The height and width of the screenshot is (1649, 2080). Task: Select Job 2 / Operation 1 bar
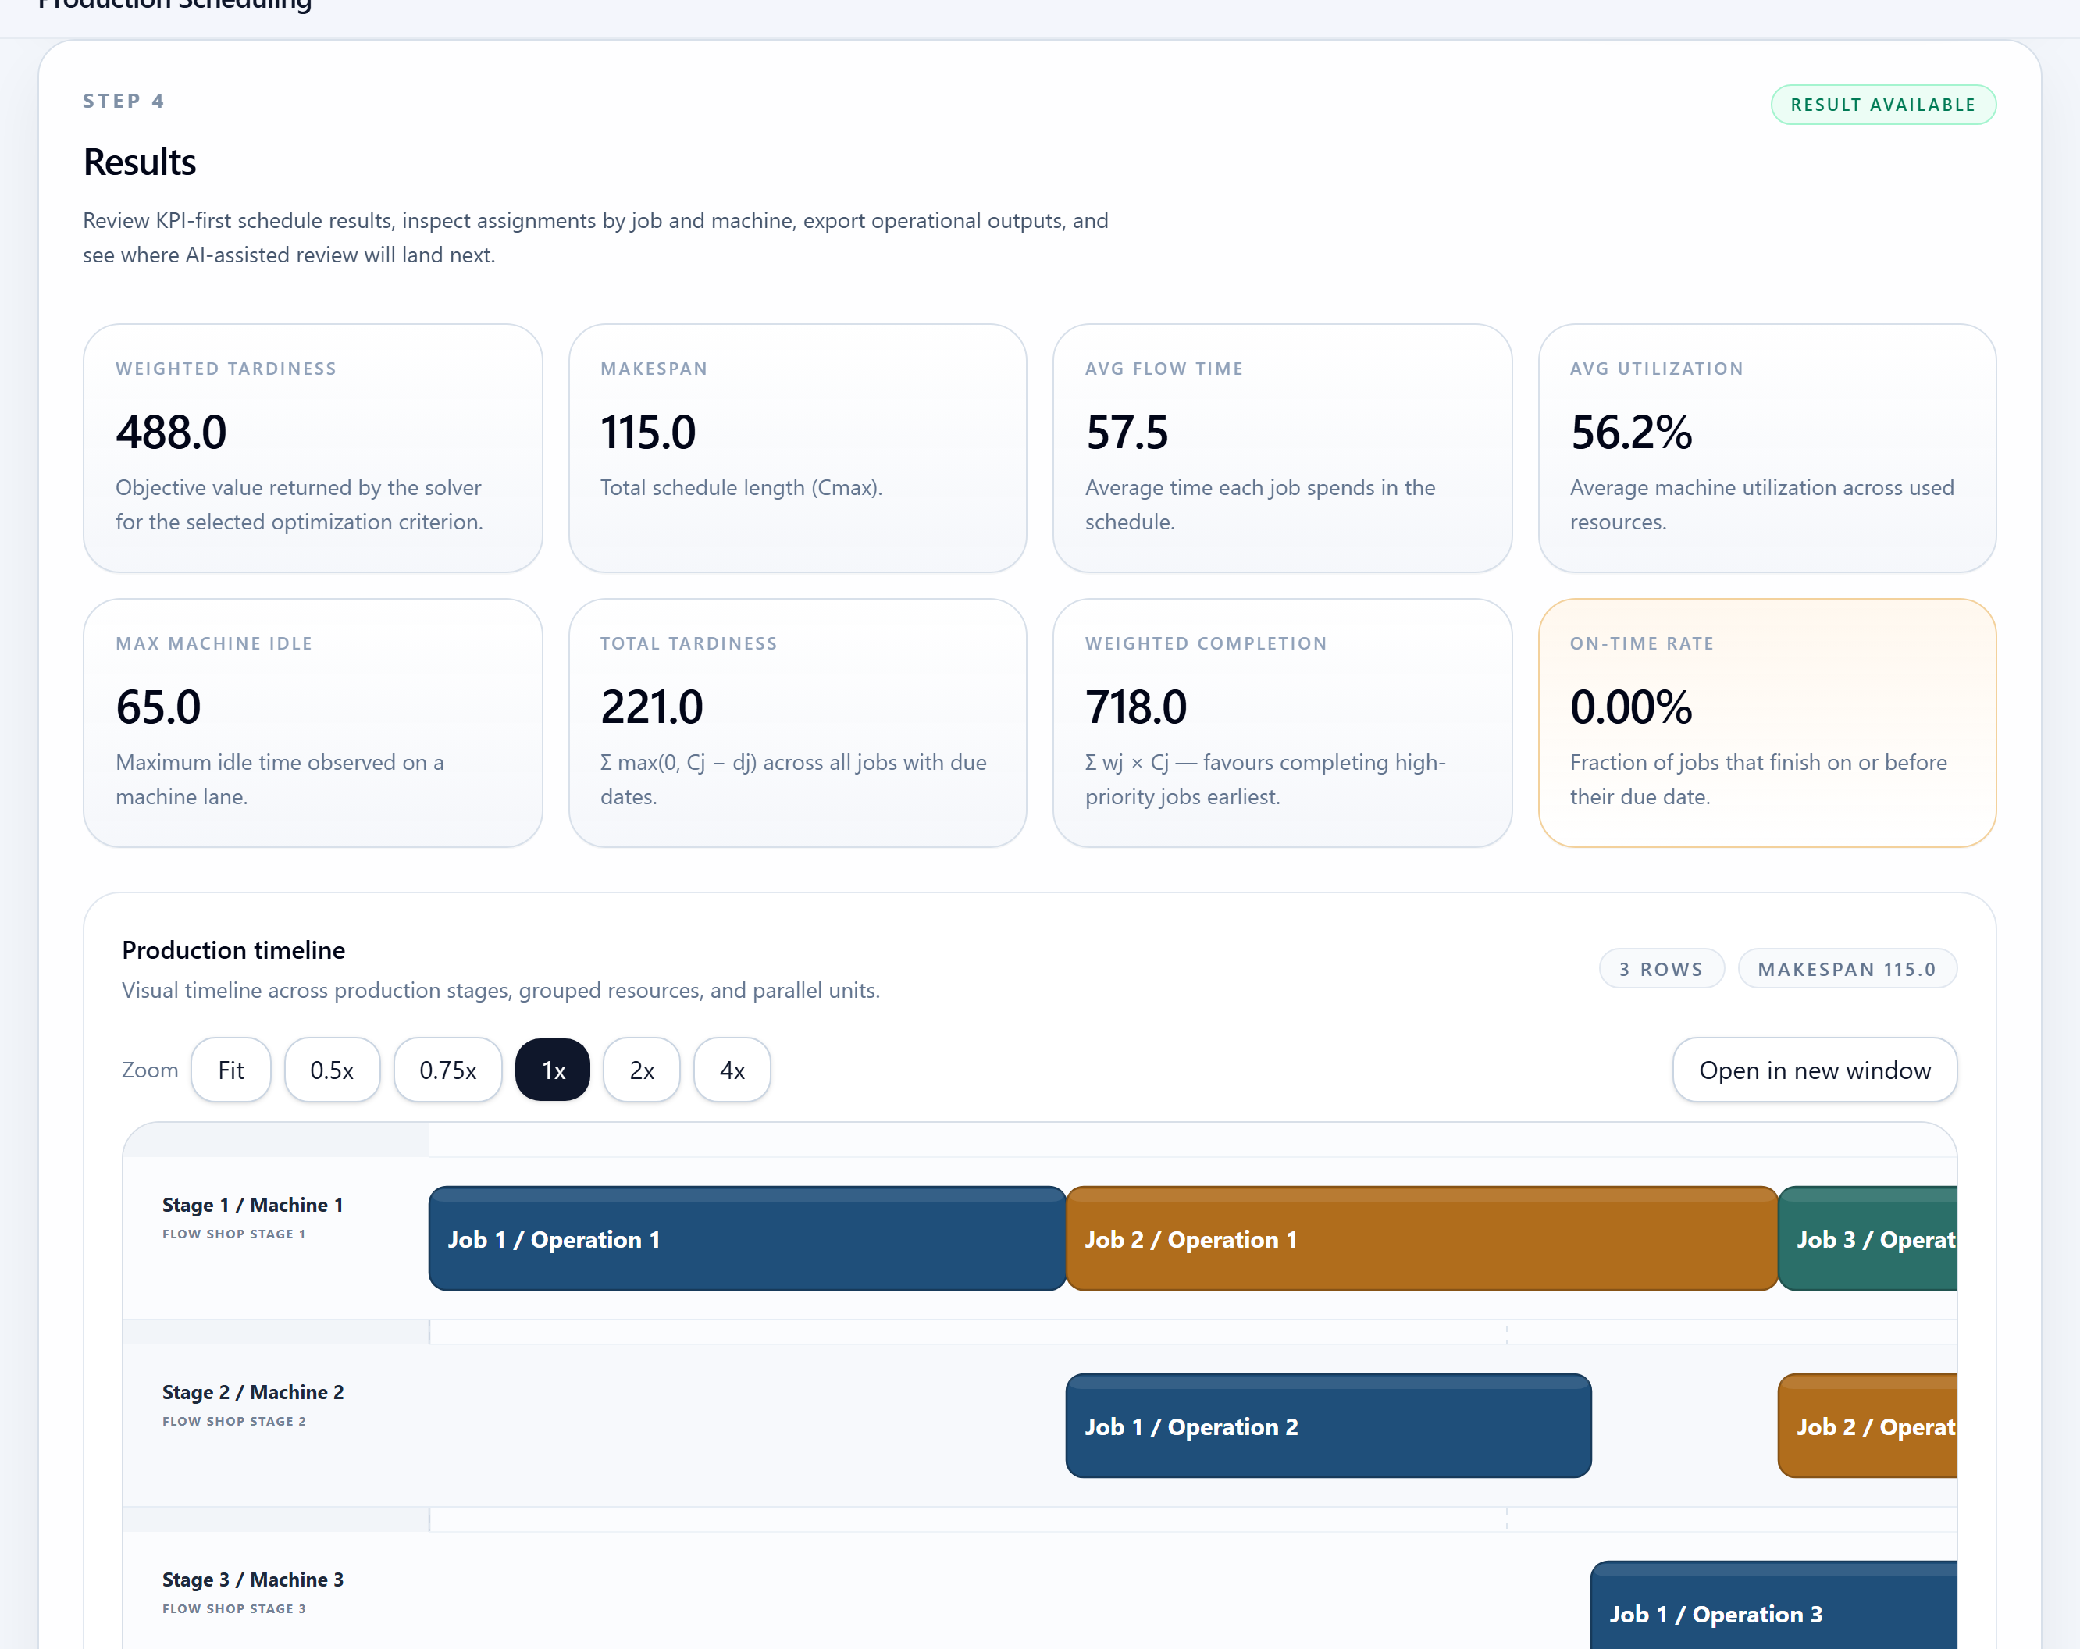click(1422, 1239)
